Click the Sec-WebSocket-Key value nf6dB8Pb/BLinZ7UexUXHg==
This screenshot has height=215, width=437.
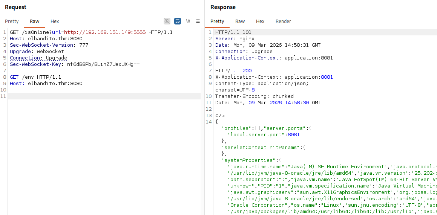103,64
